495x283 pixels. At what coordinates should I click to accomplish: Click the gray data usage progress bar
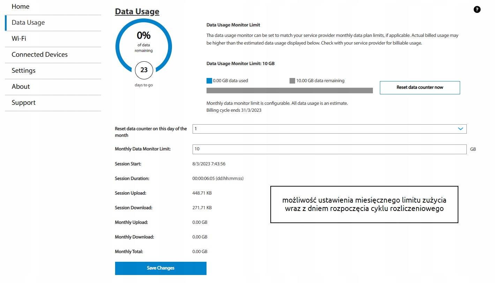pos(290,91)
